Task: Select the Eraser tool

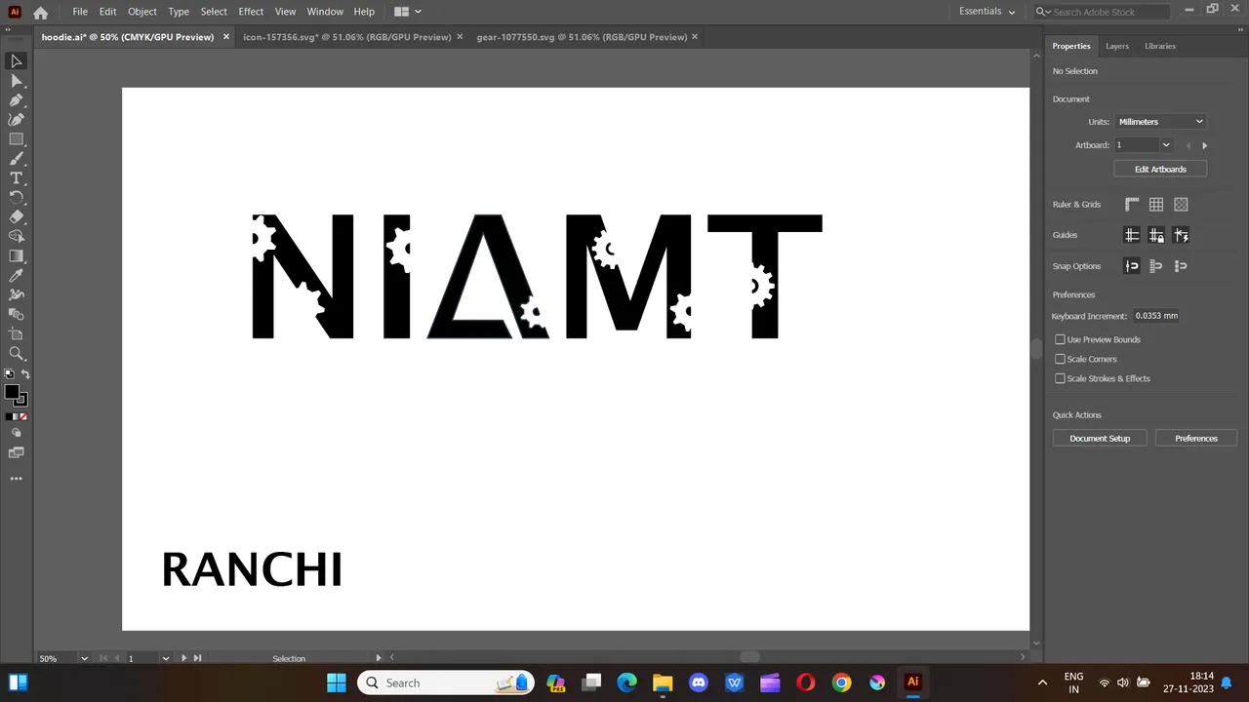Action: [16, 216]
